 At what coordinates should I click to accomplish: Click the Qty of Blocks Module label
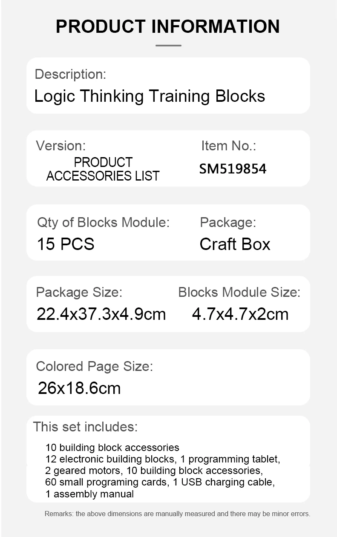pyautogui.click(x=104, y=222)
